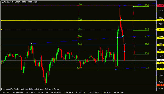Image resolution: width=164 pixels, height=94 pixels.
Task: Click the 31 Jul 07:30 time label
Action: [106, 92]
